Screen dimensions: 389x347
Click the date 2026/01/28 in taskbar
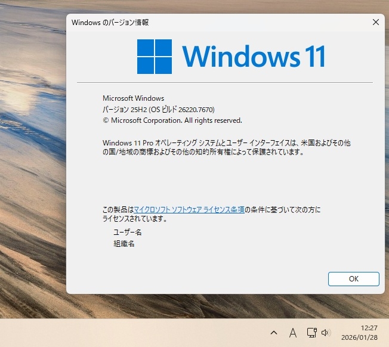[x=359, y=337]
